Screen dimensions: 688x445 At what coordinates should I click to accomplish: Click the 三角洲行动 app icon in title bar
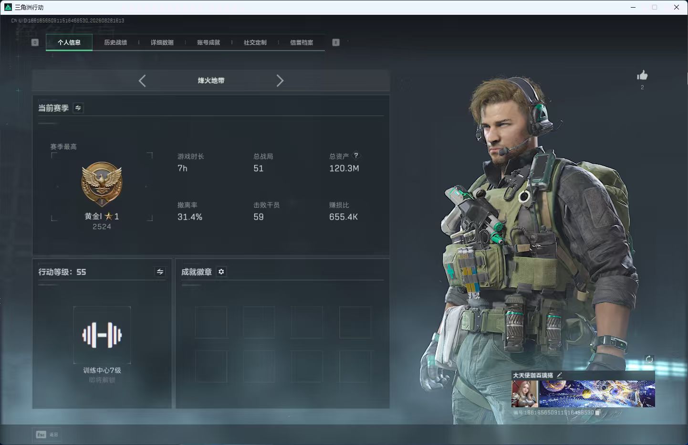click(x=8, y=7)
